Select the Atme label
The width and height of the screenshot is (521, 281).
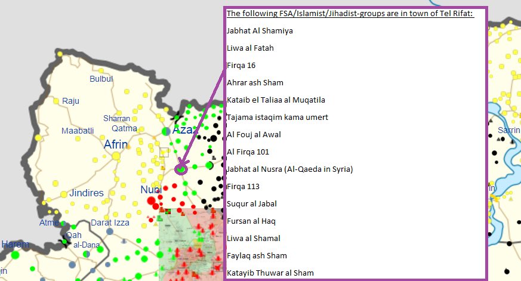point(49,223)
